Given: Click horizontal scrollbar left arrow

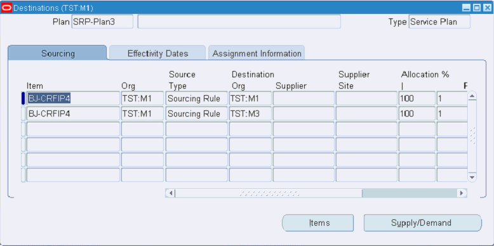Looking at the screenshot, I should pyautogui.click(x=170, y=193).
